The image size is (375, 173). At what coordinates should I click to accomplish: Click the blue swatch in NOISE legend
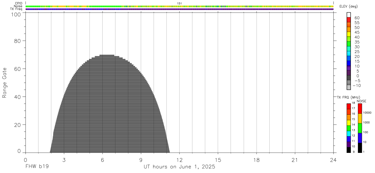(x=360, y=138)
